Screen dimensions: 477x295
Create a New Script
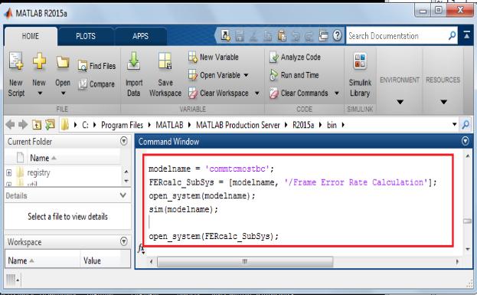(x=16, y=74)
